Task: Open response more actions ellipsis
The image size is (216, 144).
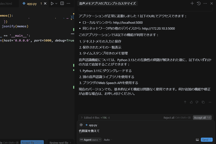Action: point(210,102)
